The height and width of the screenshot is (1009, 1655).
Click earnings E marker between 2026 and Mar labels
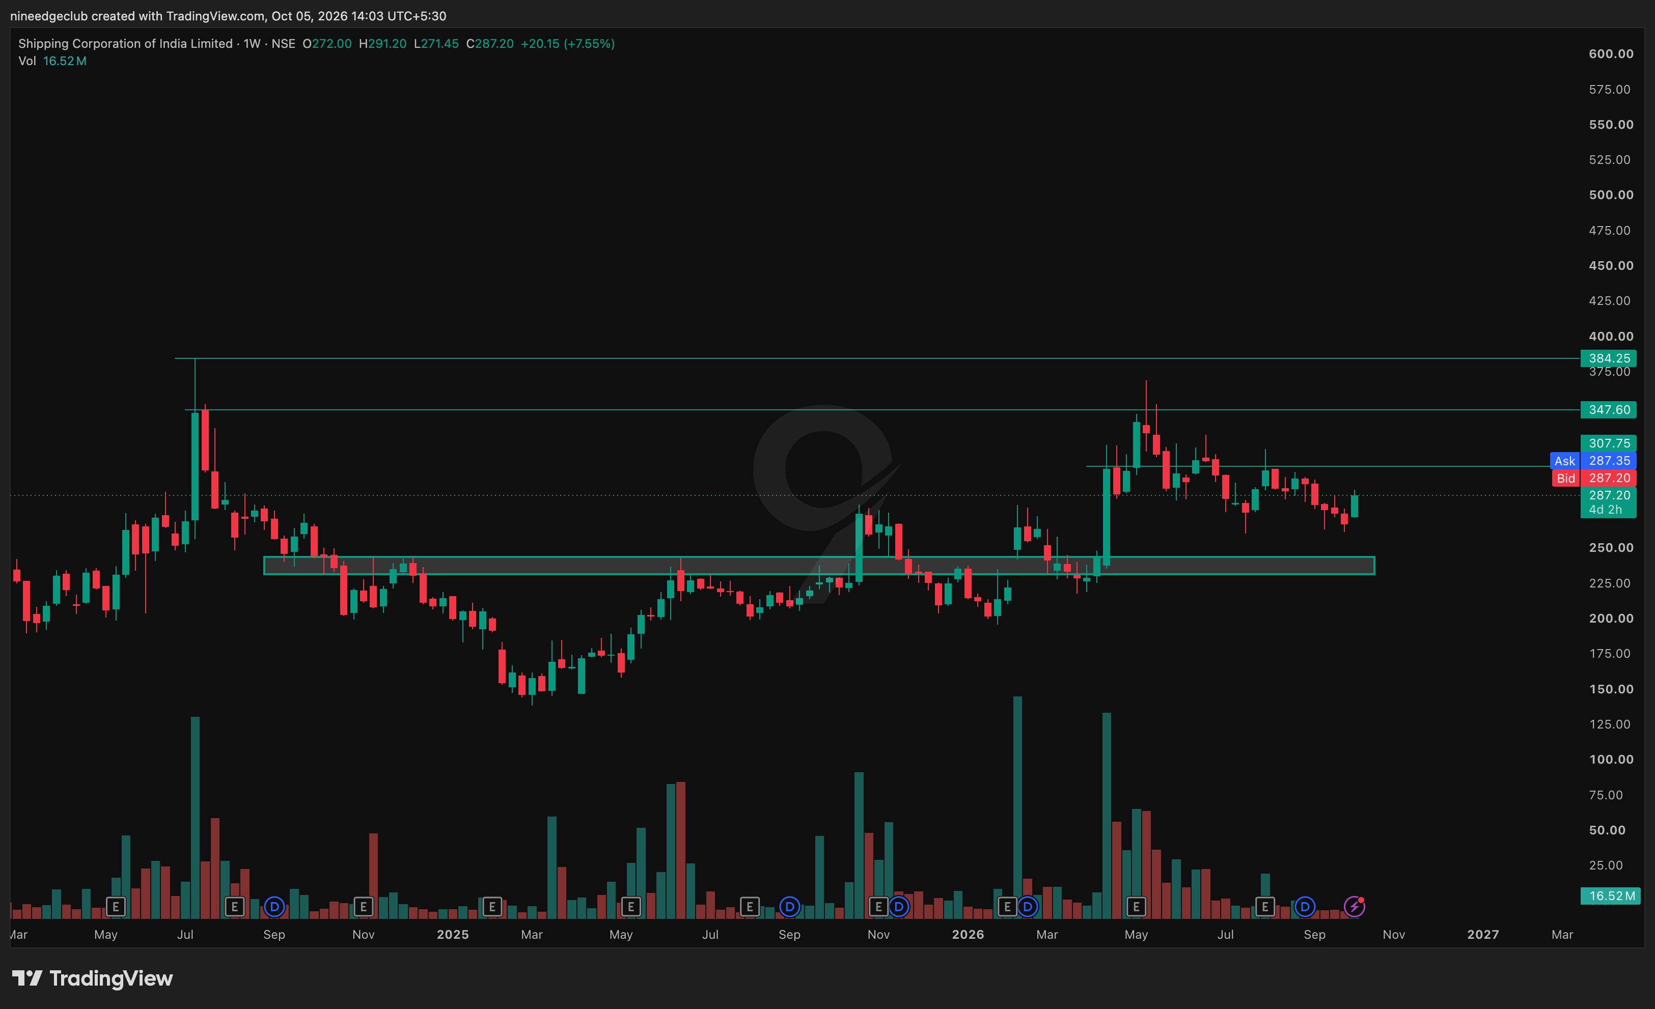coord(1007,907)
